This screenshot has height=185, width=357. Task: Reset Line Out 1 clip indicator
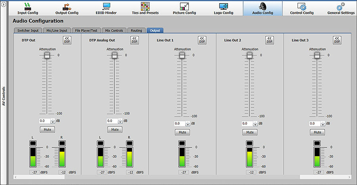pos(182,143)
